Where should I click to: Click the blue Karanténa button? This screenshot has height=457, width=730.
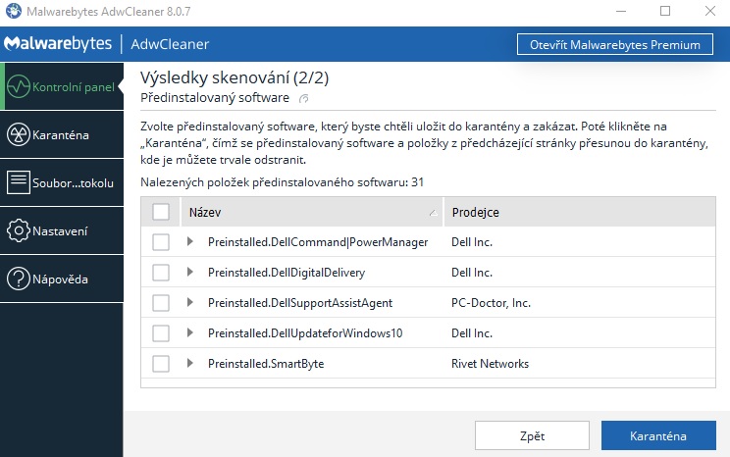[658, 435]
